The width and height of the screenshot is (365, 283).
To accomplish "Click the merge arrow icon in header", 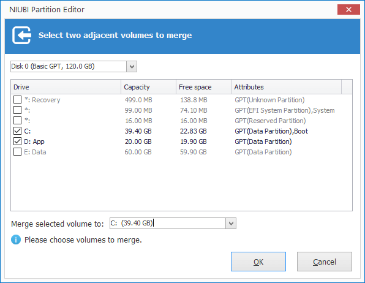I will coord(21,35).
